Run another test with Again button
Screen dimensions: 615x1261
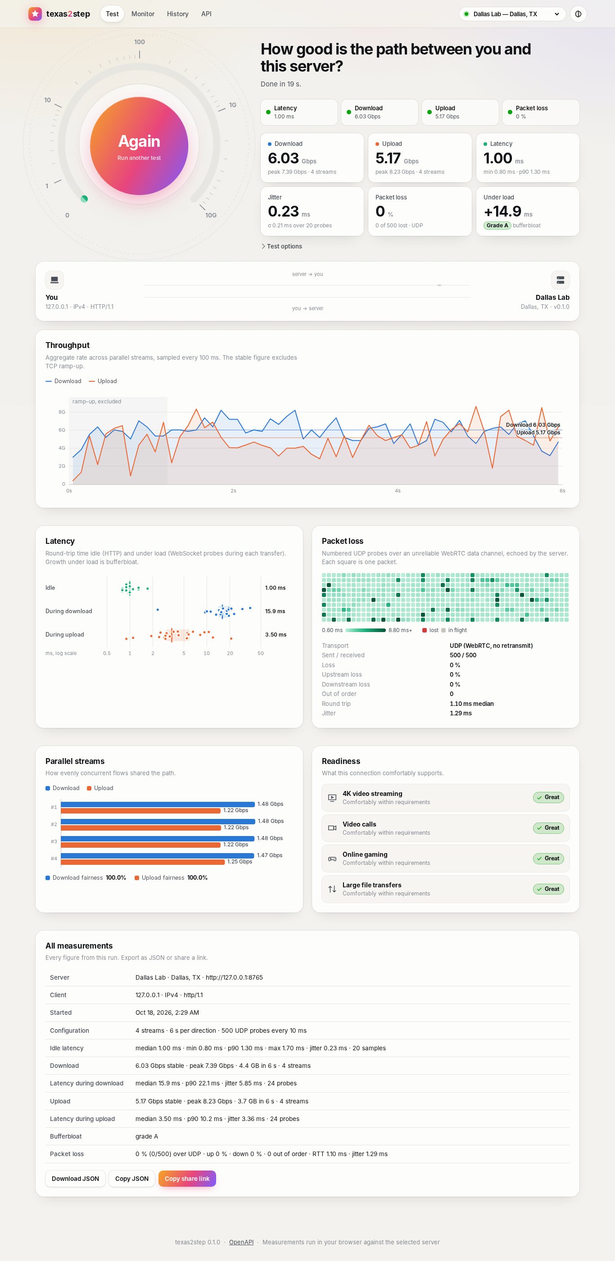(x=139, y=146)
